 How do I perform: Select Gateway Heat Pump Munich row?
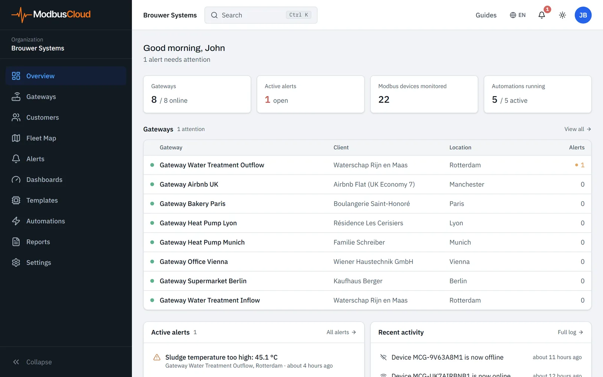tap(367, 242)
